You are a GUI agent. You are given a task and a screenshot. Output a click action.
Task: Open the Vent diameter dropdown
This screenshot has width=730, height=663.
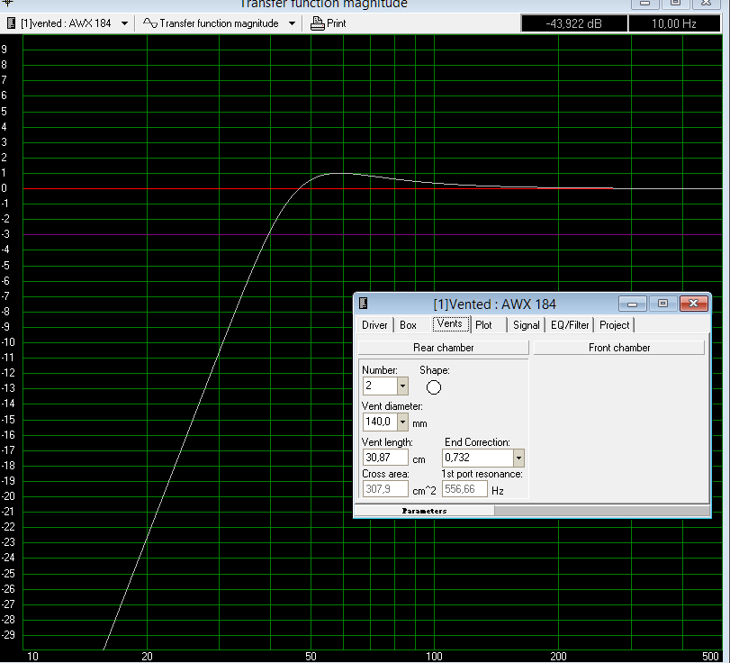[402, 422]
